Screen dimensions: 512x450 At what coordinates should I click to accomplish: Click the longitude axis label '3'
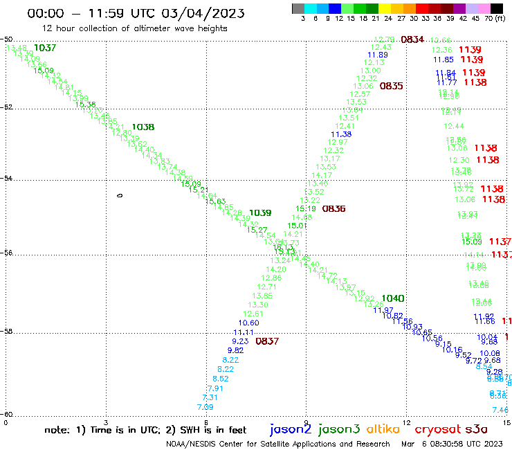(x=106, y=422)
